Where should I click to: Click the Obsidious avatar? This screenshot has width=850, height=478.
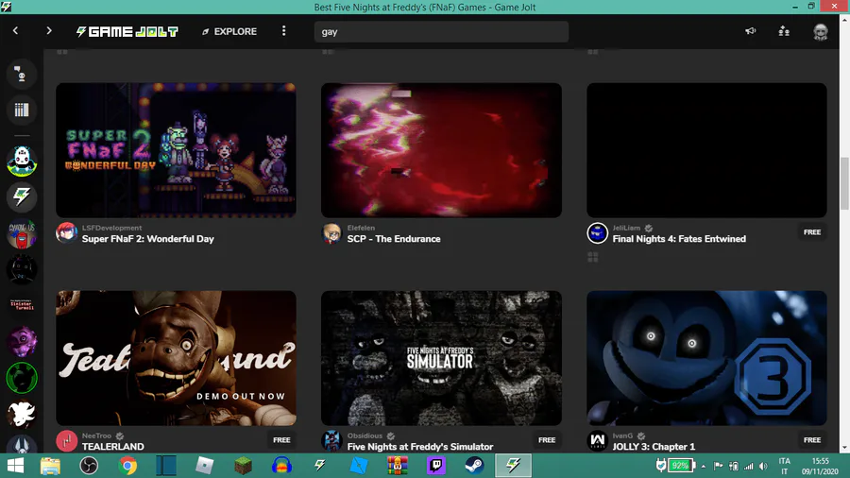331,440
